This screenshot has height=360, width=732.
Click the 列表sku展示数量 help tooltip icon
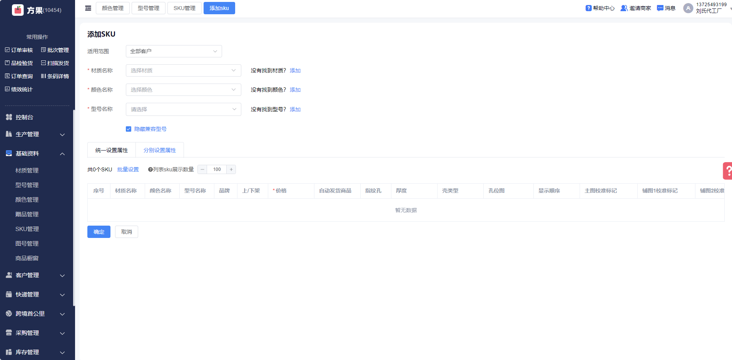[x=150, y=169]
